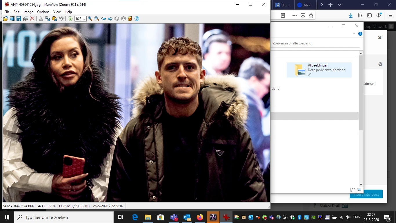Open the zoom percentage dropdown
Screen dimensions: 396x223
(84, 19)
